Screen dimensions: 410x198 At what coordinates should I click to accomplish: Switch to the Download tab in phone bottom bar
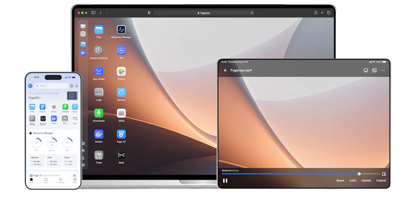tap(60, 180)
